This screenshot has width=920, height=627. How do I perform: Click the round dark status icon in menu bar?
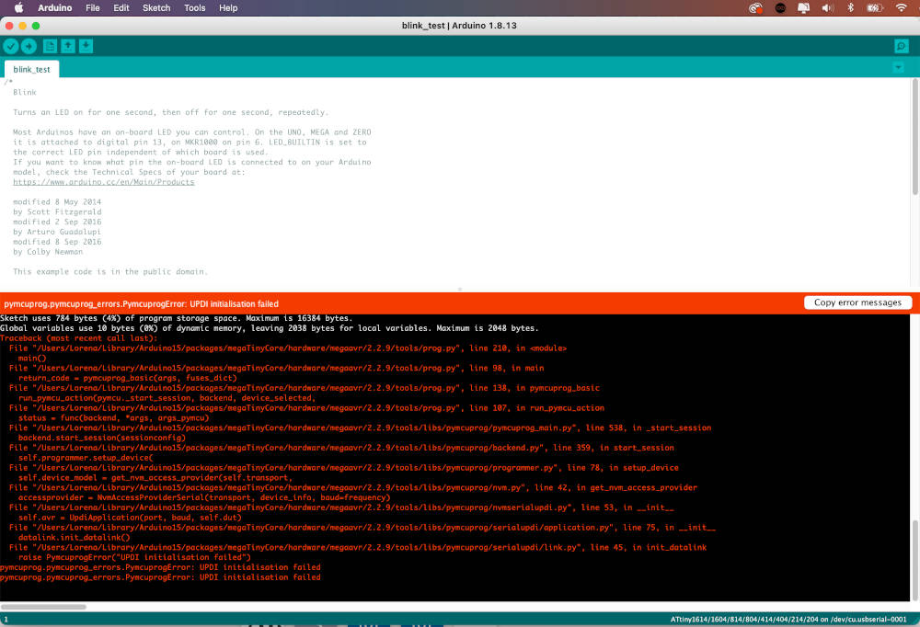[780, 7]
